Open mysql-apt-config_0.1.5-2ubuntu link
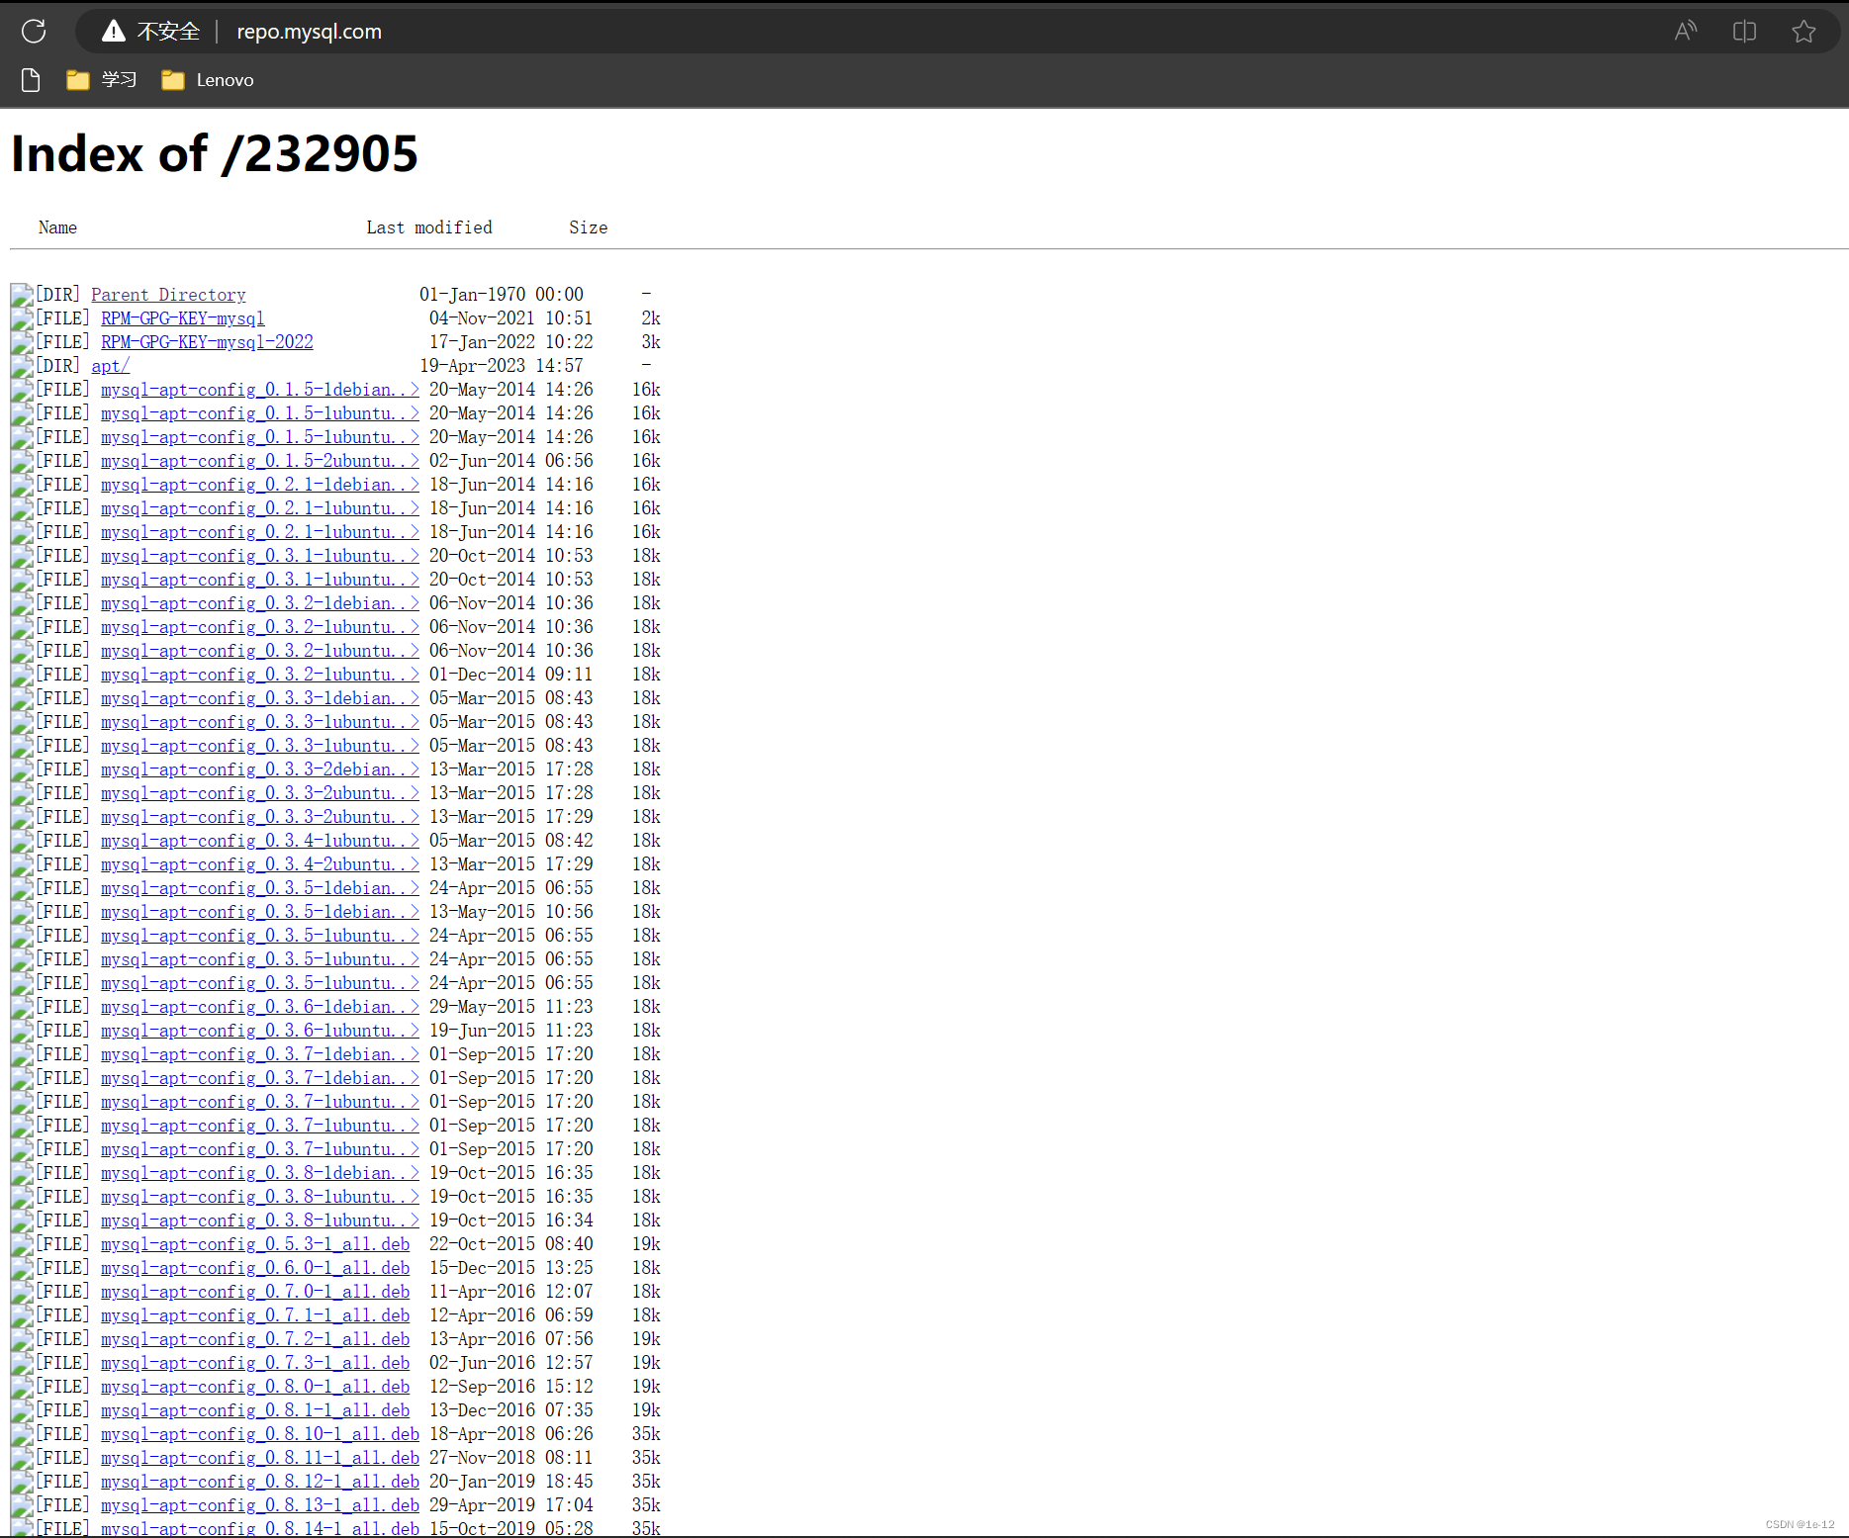Viewport: 1849px width, 1538px height. pyautogui.click(x=260, y=461)
